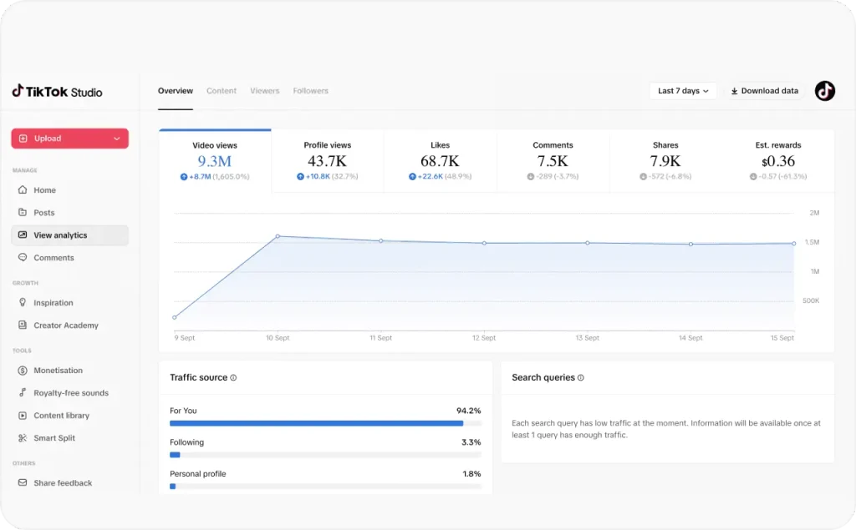Open the Royalty-free sounds note icon
Screen dimensions: 856x530
click(x=23, y=392)
